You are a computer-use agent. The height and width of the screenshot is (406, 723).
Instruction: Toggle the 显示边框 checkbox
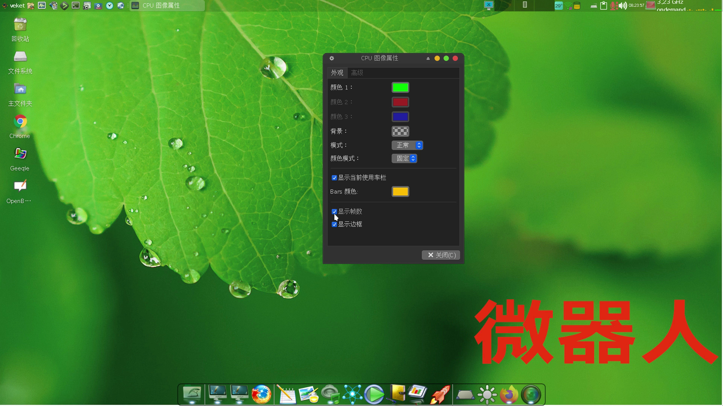point(334,224)
